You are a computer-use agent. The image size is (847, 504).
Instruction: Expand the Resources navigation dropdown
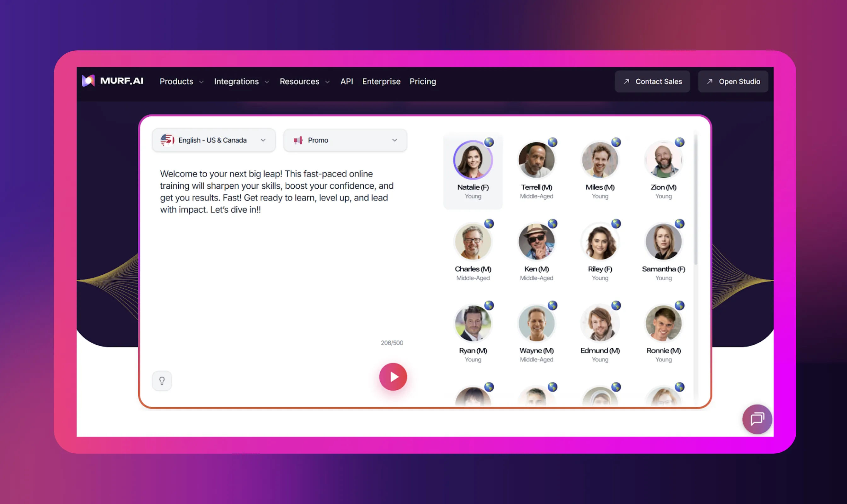tap(304, 82)
